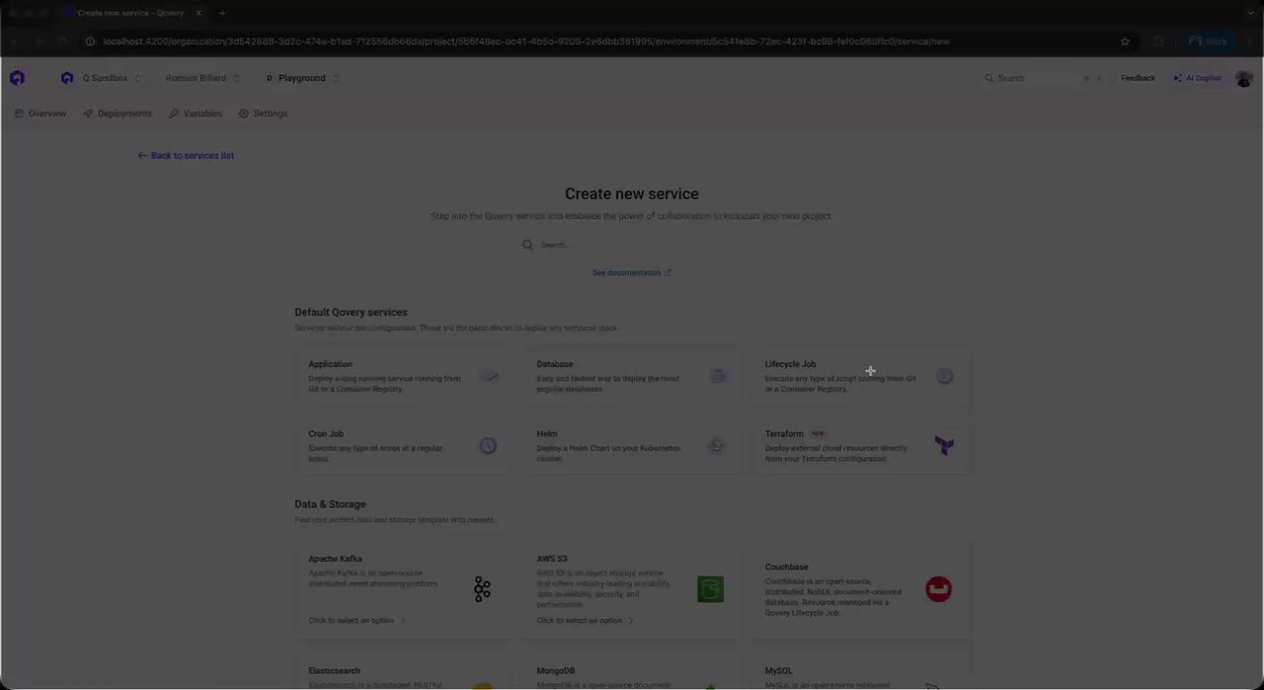Go back to services list
The image size is (1264, 690).
[186, 156]
